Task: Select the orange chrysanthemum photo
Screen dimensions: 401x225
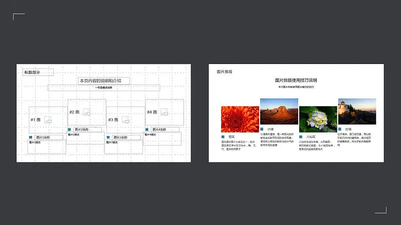Action: 240,119
